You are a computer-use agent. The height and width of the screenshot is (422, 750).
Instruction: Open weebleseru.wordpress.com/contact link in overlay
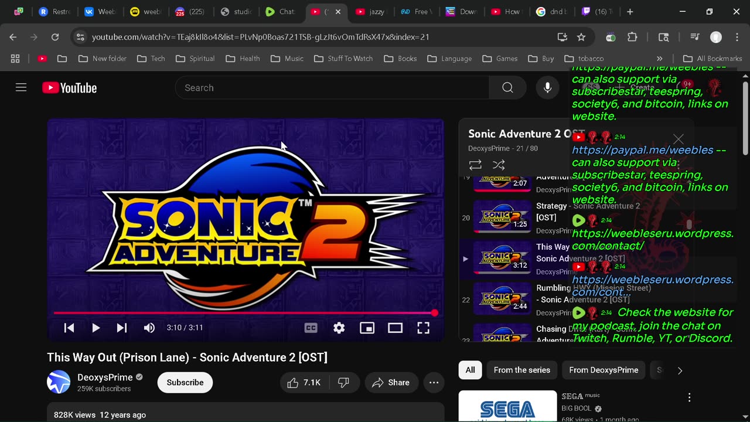[652, 240]
